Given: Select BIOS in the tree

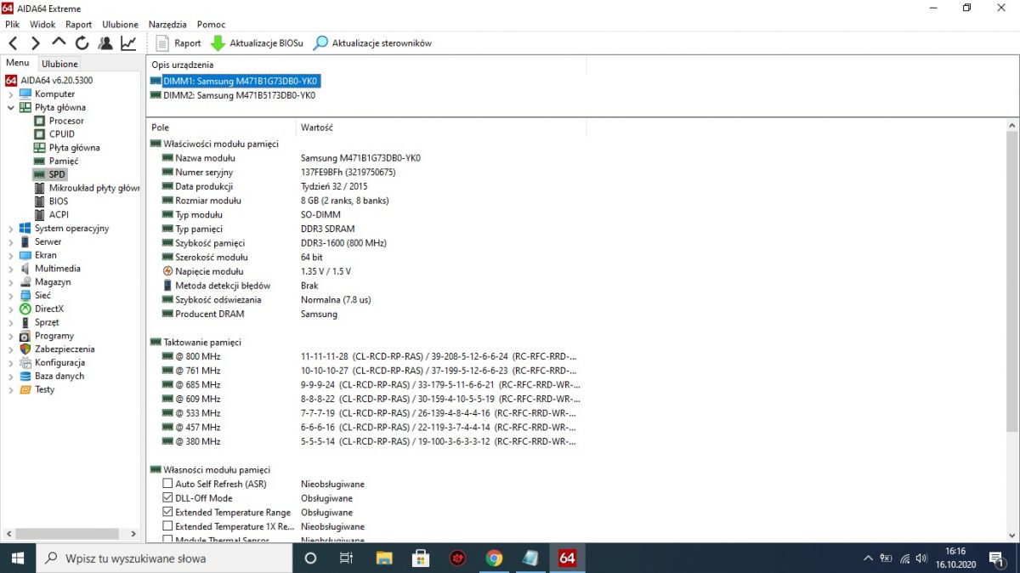Looking at the screenshot, I should [59, 201].
